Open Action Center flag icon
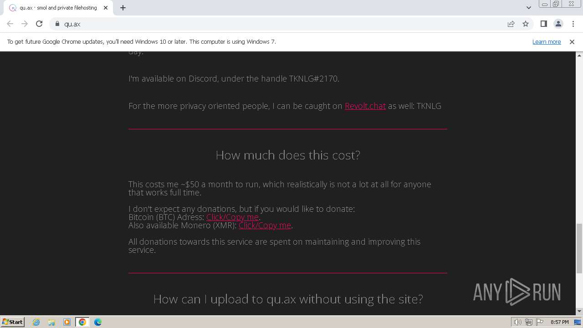 [x=540, y=322]
